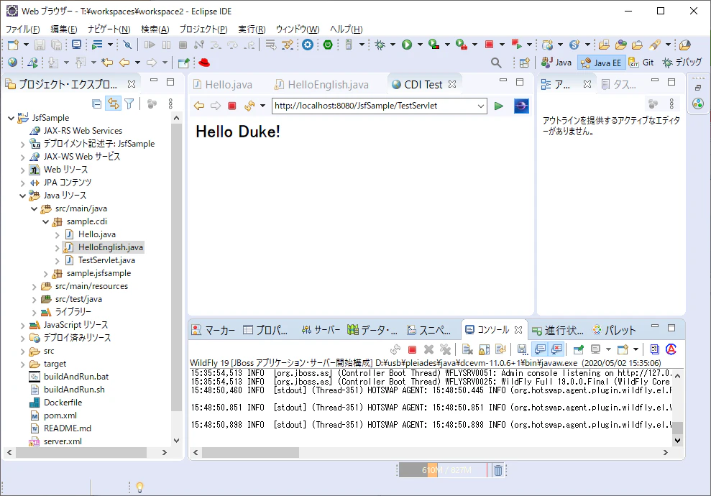Screen dimensions: 711x496
Task: Switch to Java EE perspective
Action: (x=601, y=63)
